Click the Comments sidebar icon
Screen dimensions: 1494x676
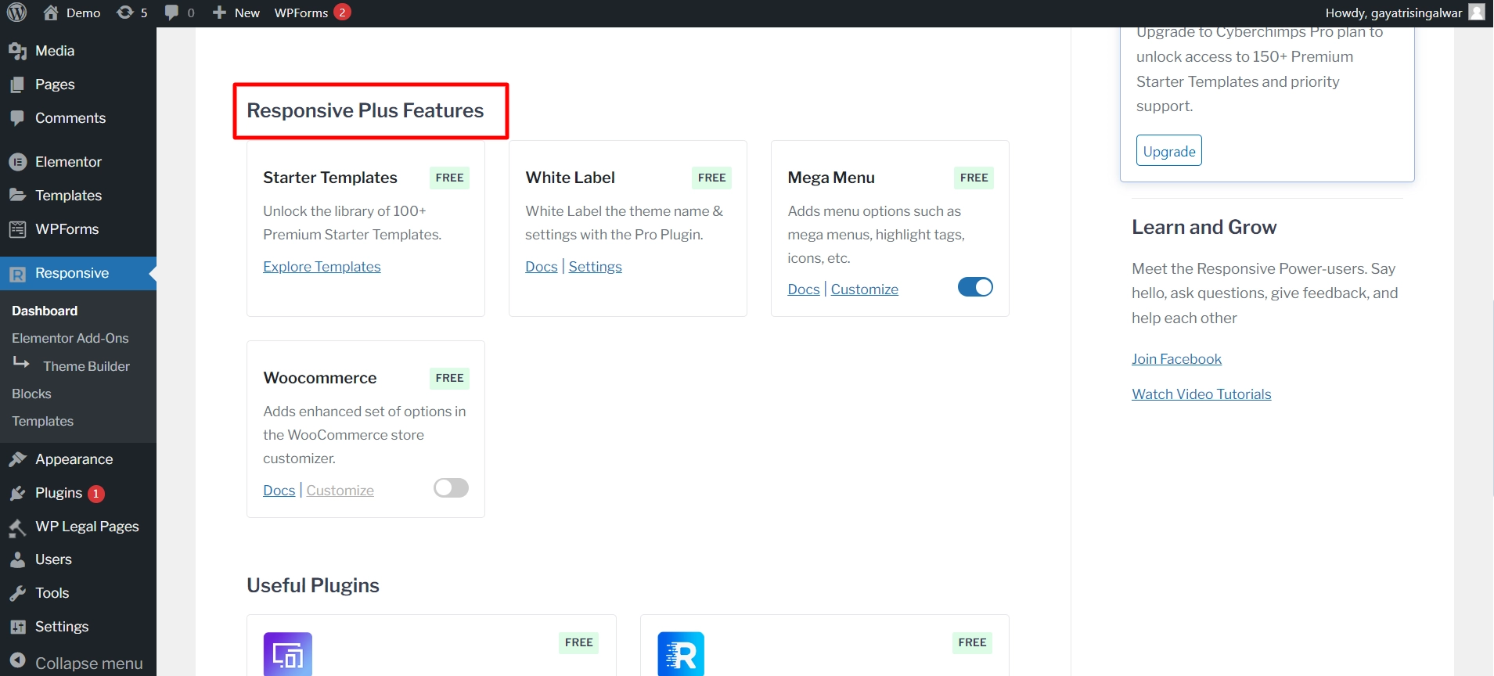[x=17, y=118]
